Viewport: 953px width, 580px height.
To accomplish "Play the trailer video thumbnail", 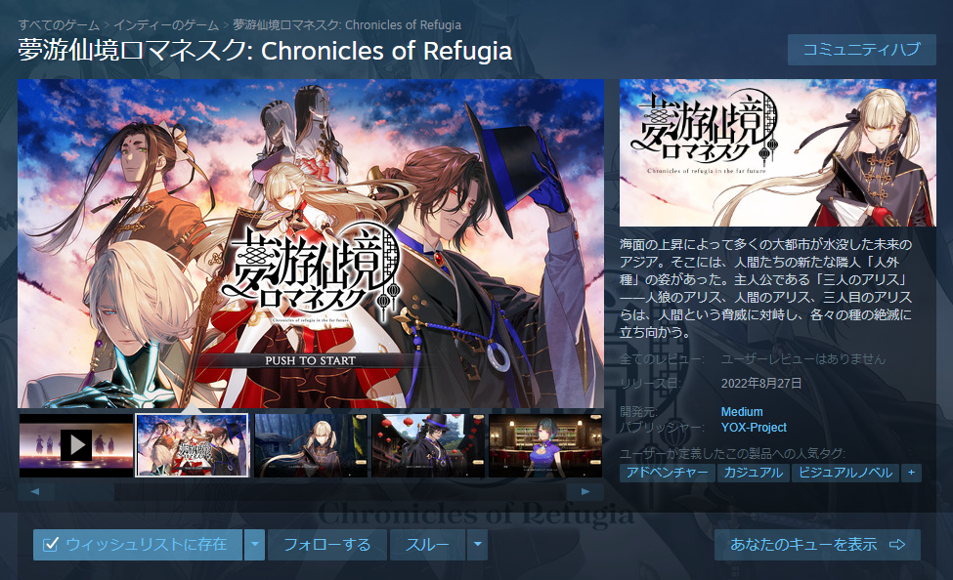I will click(x=76, y=445).
